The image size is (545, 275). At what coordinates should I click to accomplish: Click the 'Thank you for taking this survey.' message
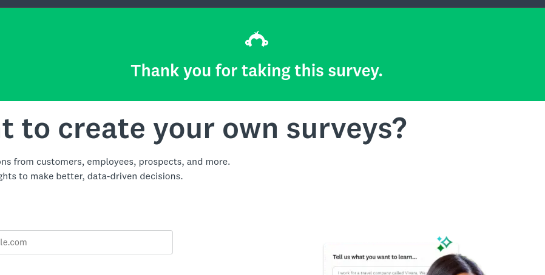click(x=257, y=71)
